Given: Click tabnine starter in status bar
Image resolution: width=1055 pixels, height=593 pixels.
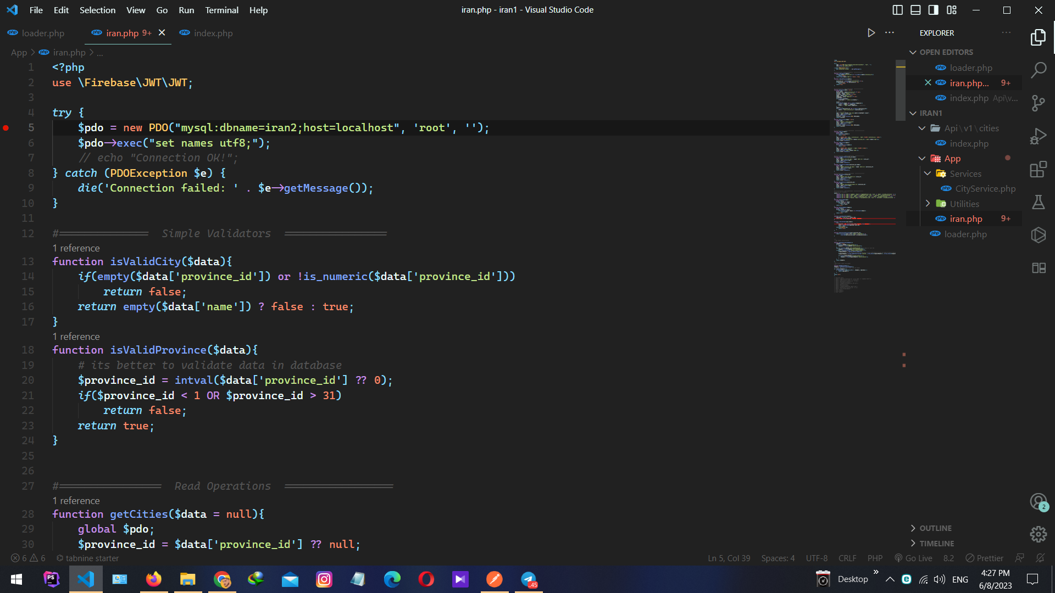Looking at the screenshot, I should 88,558.
